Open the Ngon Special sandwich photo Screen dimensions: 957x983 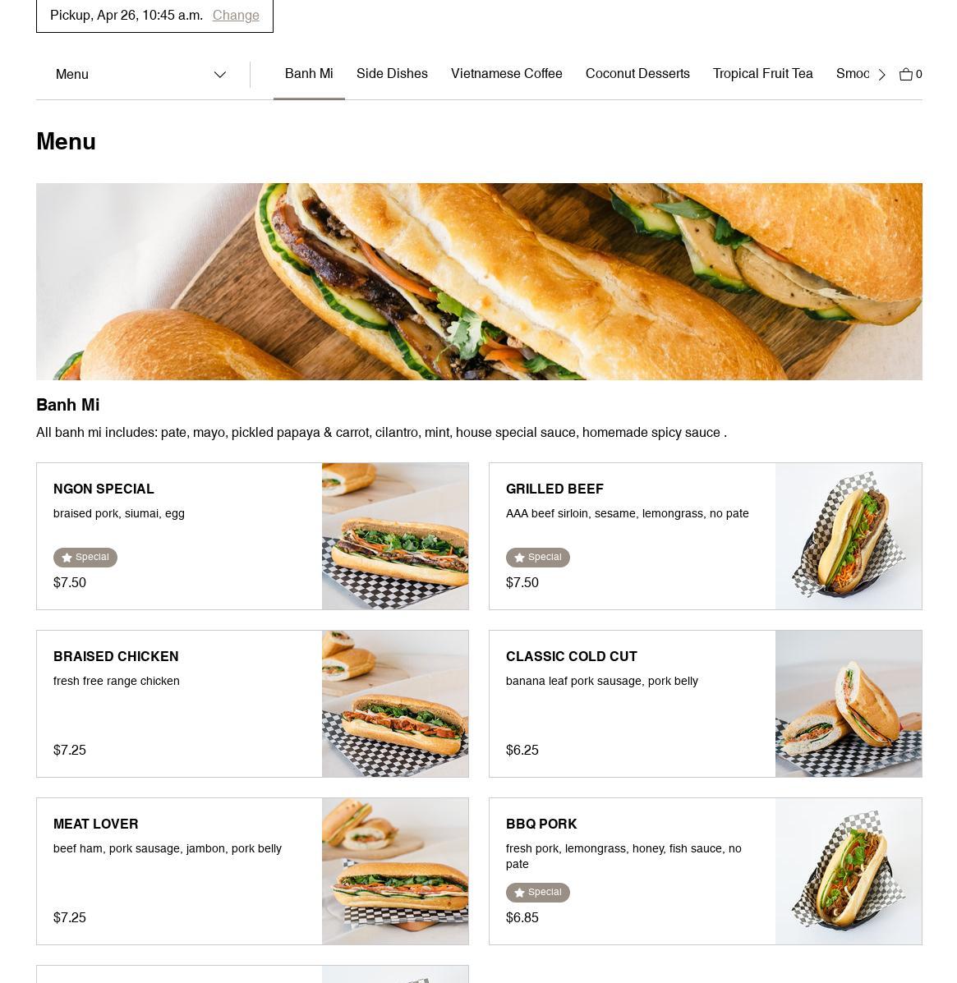click(395, 536)
